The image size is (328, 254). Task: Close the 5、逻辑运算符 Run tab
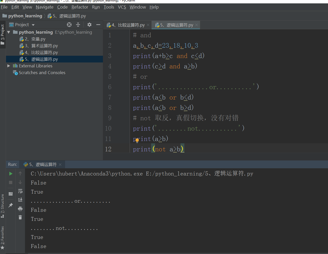pyautogui.click(x=60, y=164)
